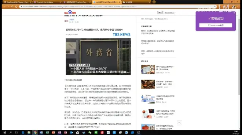Switch to the OneNote Gem tab
Screen dimensions: 242x135
[77, 2]
